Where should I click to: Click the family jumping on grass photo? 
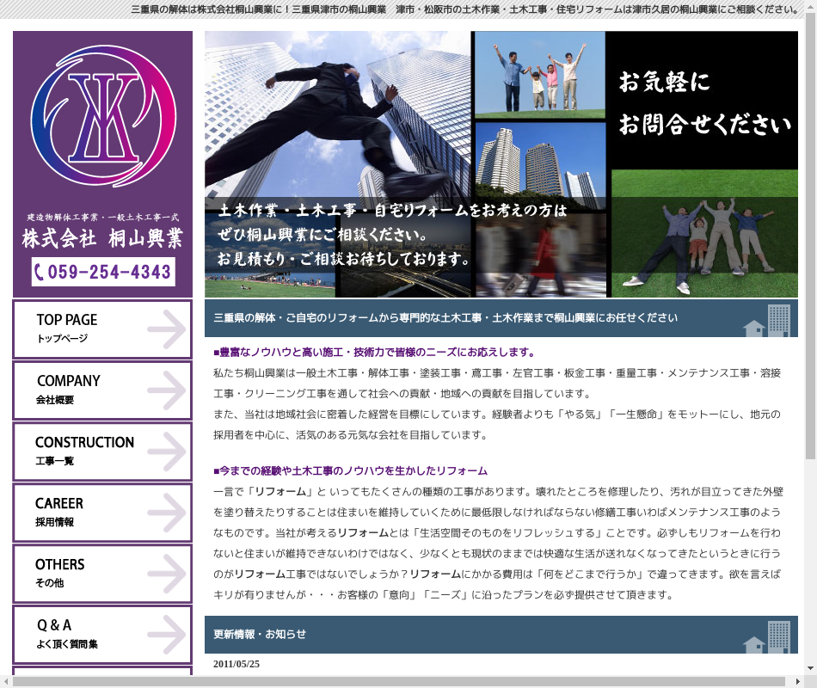pyautogui.click(x=540, y=75)
